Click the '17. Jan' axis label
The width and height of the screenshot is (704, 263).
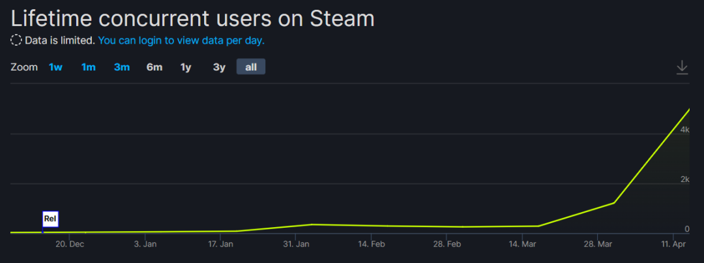222,245
